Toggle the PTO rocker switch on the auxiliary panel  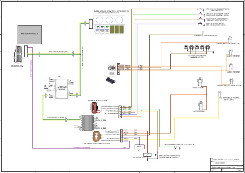coord(98,29)
